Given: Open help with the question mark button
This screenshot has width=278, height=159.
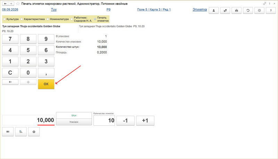Looking at the screenshot, I should click(x=271, y=10).
